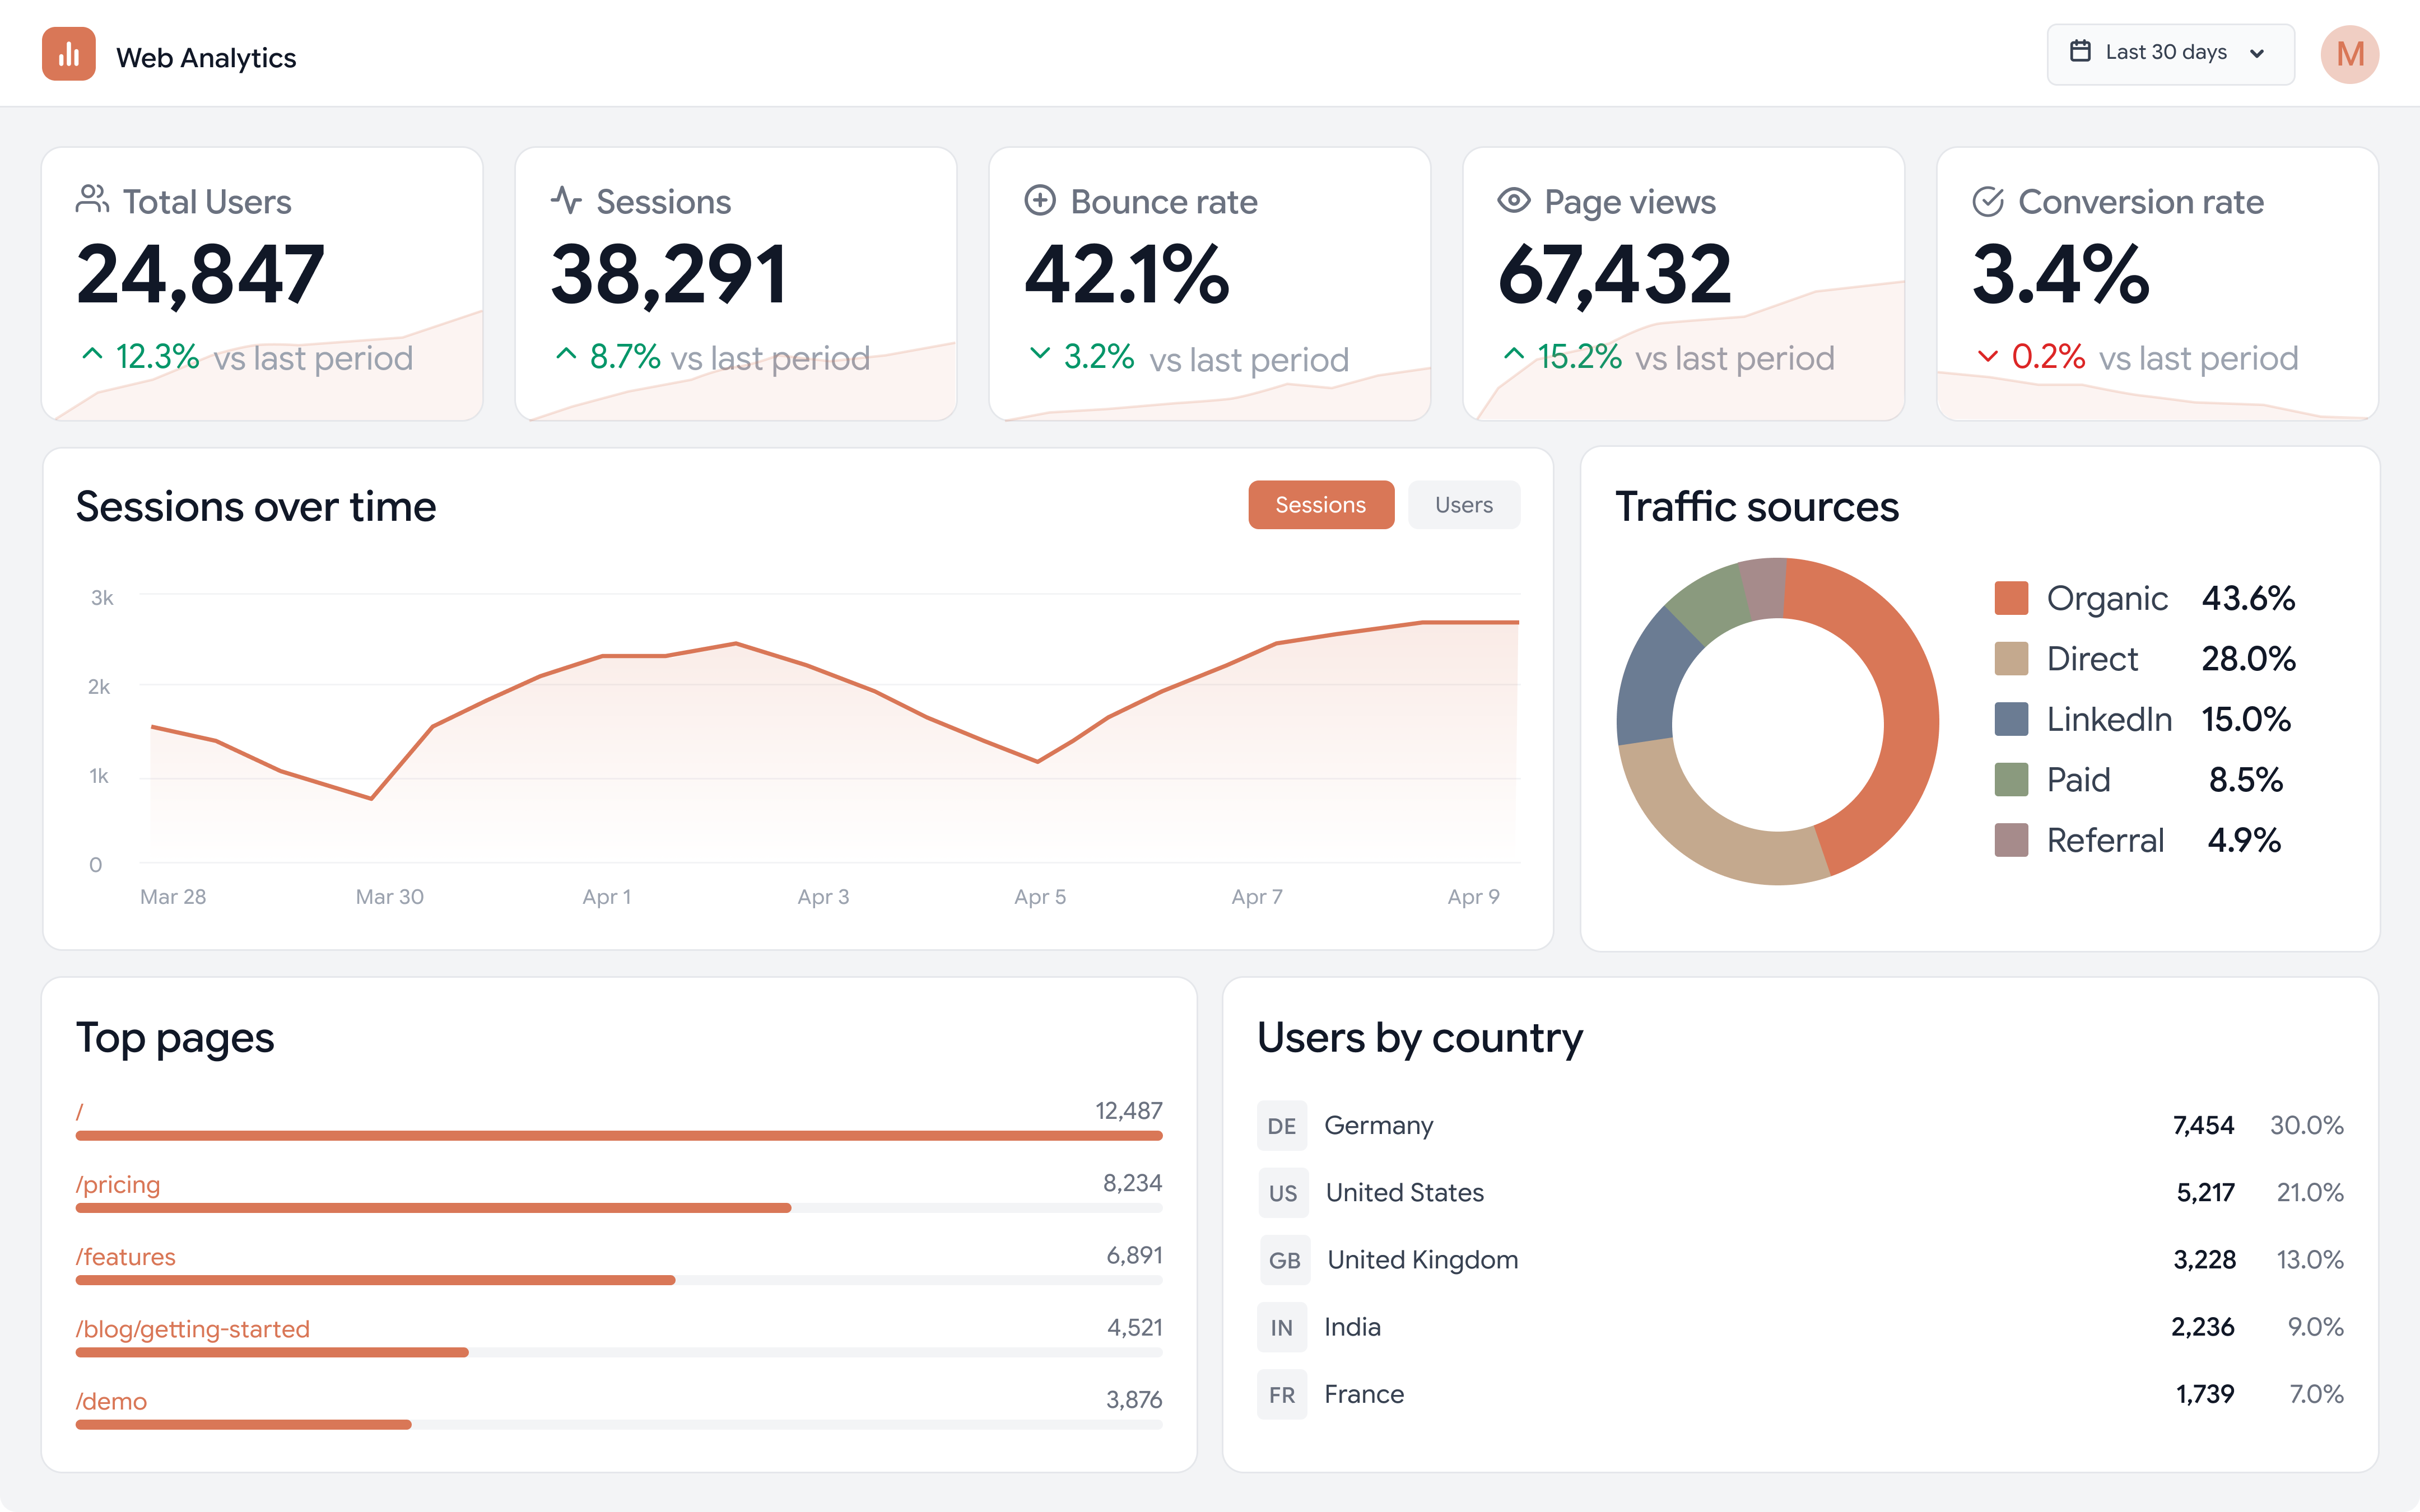Click the 43.6% Organic percentage
The height and width of the screenshot is (1512, 2420).
point(2248,598)
